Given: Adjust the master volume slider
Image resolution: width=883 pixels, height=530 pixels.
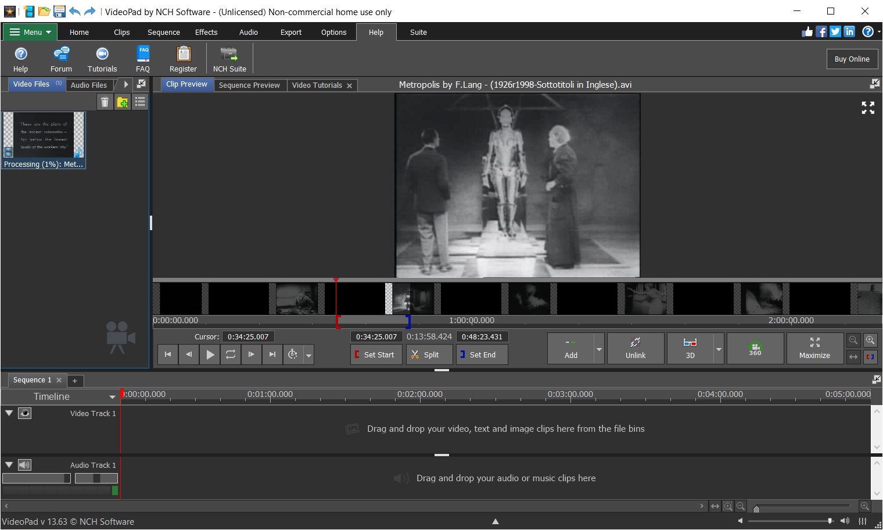Looking at the screenshot, I should pos(830,521).
